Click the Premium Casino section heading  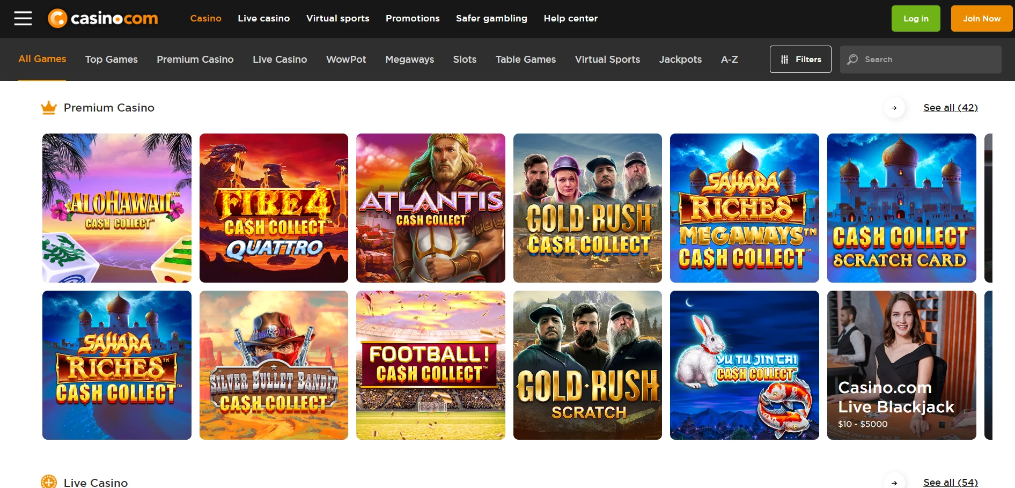coord(109,108)
